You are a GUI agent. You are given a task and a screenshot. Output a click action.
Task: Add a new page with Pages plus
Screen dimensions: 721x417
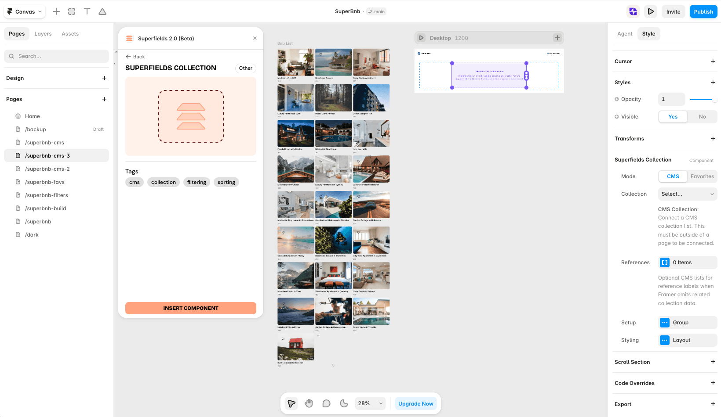(105, 99)
